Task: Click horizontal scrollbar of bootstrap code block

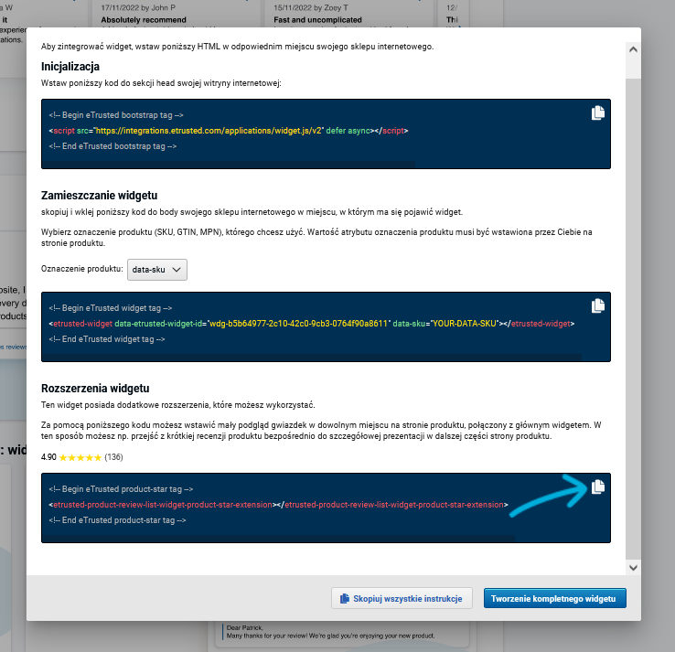Action: 229,165
